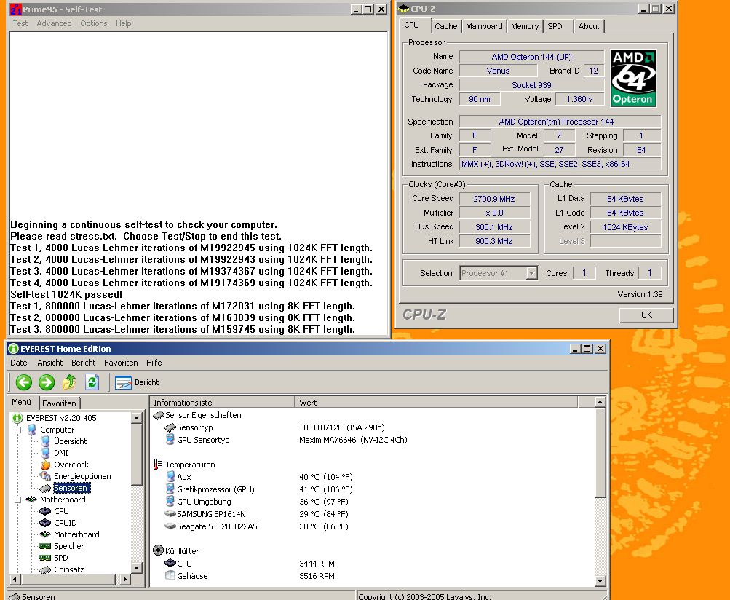Screen dimensions: 730x600
Task: Open the Favoriten menu in EVEREST
Action: [121, 363]
